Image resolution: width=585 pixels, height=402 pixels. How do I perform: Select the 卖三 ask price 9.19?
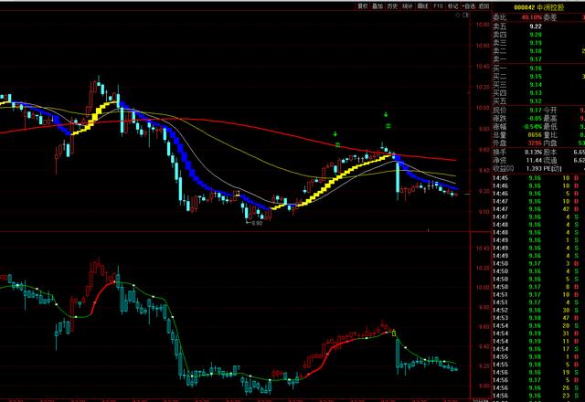click(536, 43)
